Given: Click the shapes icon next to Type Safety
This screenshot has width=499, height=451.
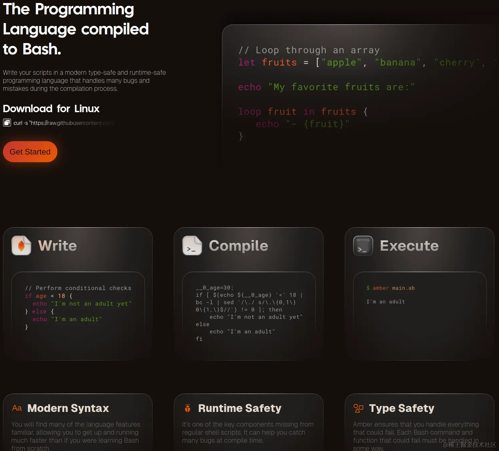Looking at the screenshot, I should [358, 408].
